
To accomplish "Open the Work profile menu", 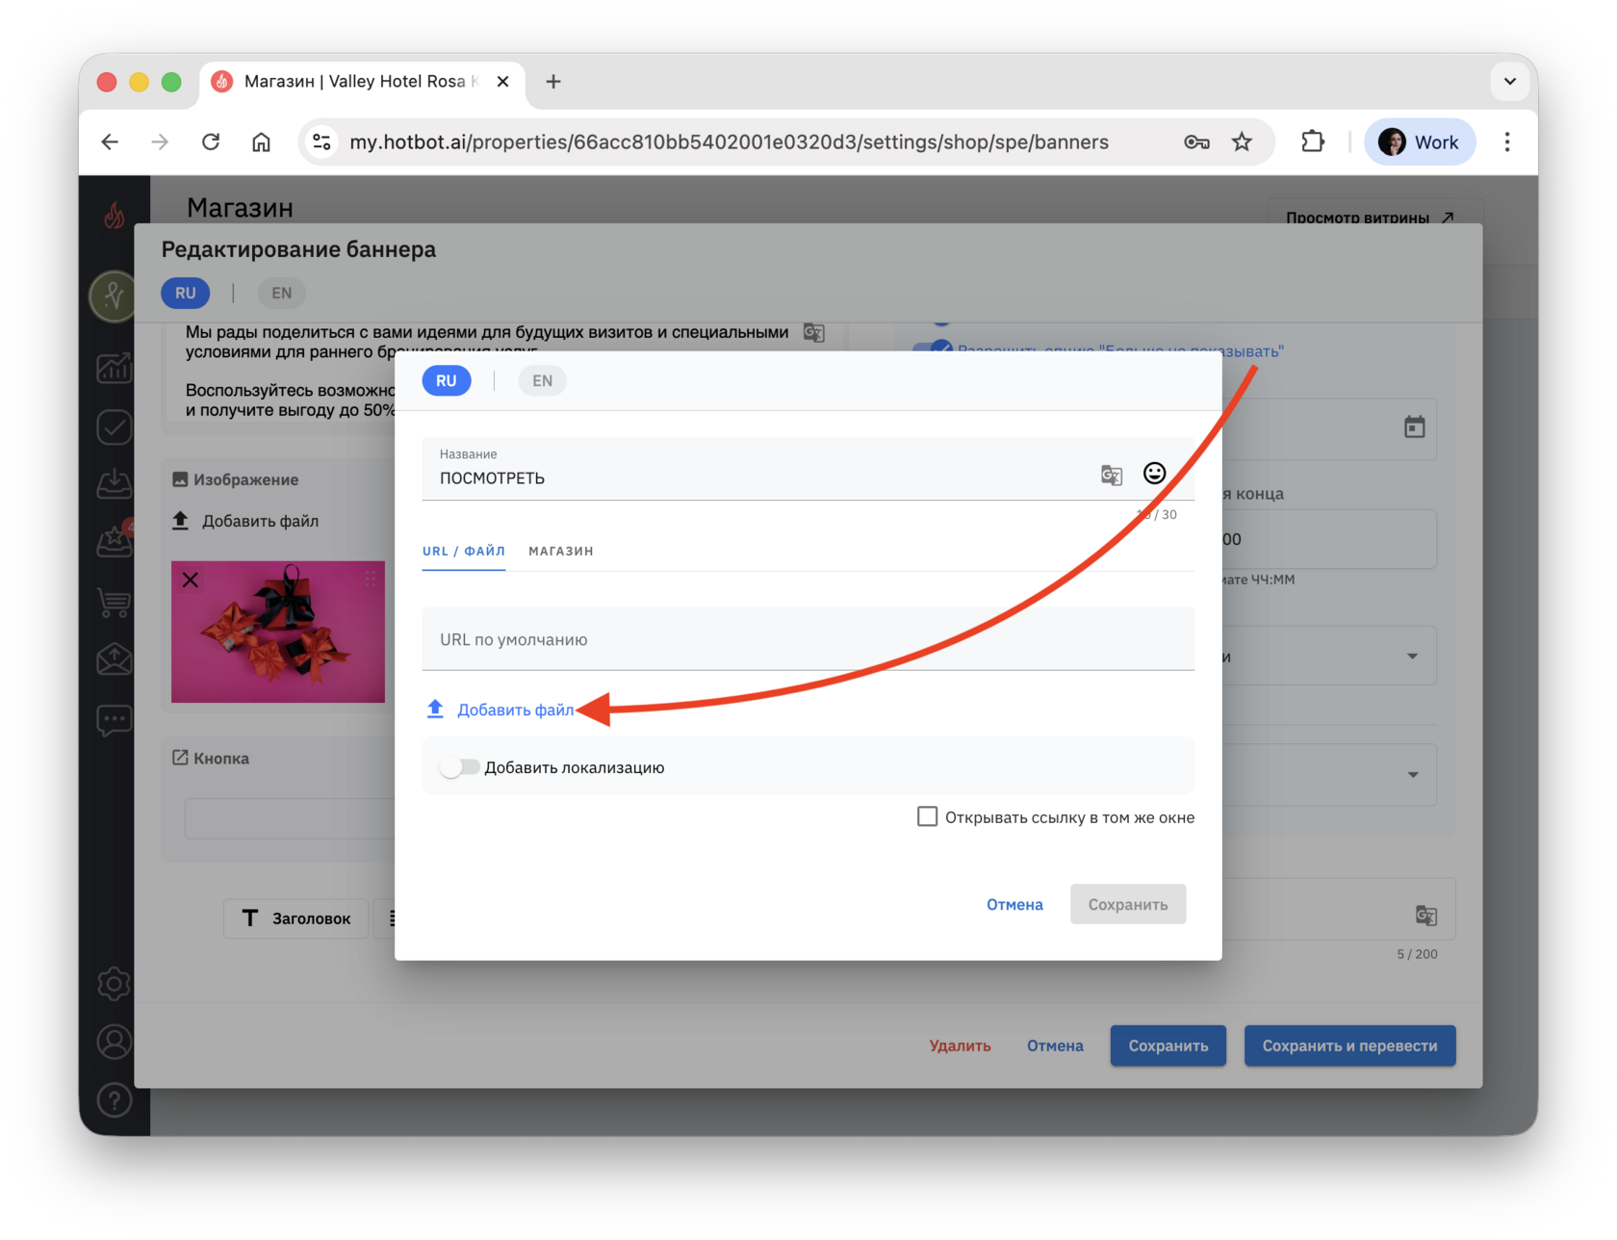I will click(x=1419, y=142).
